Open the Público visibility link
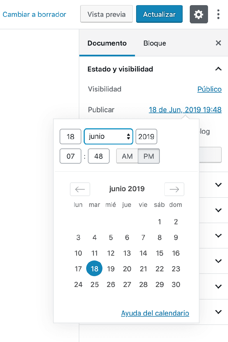228x342 pixels. (x=209, y=89)
